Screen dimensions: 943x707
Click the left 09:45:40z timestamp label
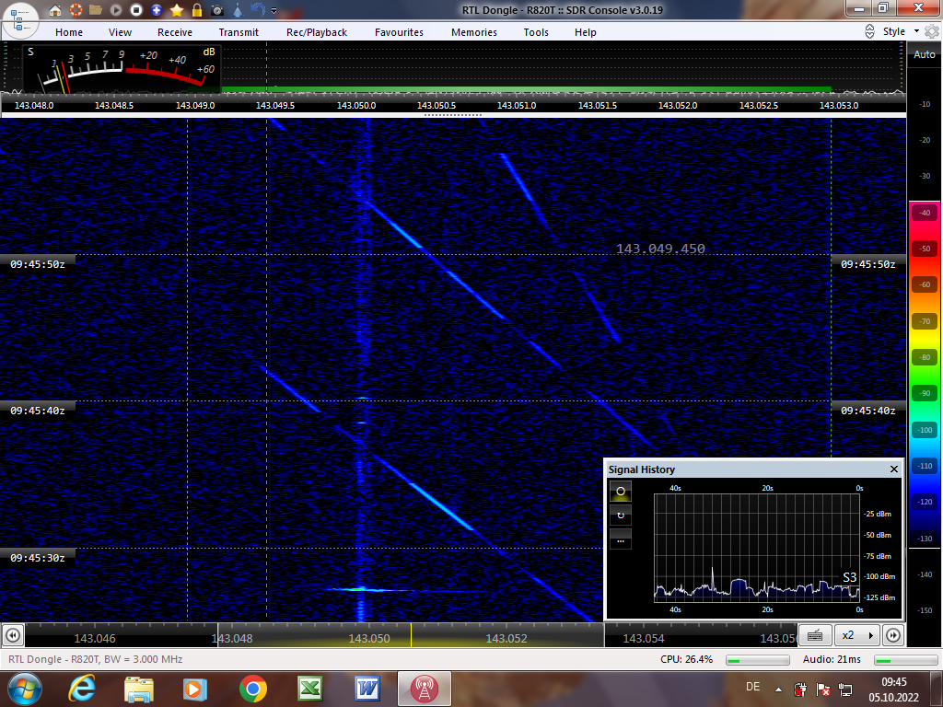coord(37,411)
